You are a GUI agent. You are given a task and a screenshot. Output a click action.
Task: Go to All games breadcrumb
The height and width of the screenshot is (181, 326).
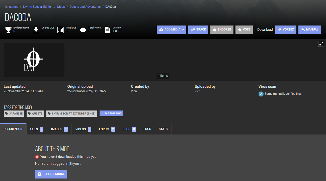[12, 7]
